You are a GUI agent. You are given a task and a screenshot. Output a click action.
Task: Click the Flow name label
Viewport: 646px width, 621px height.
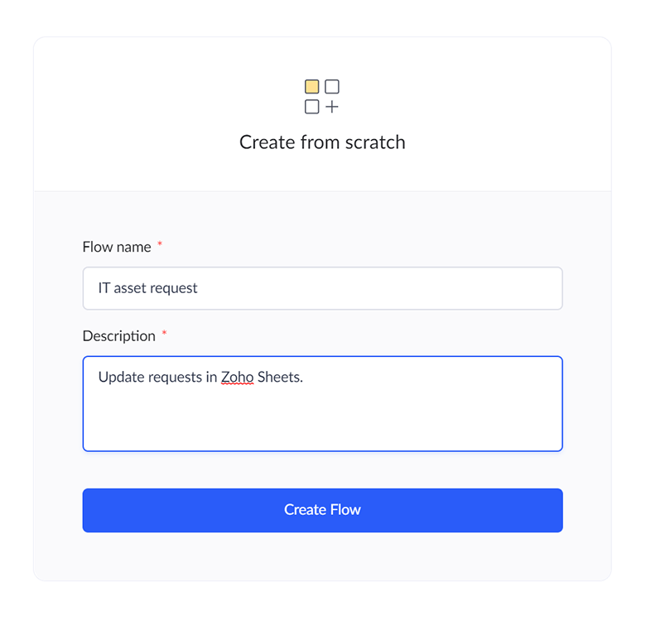(x=117, y=247)
